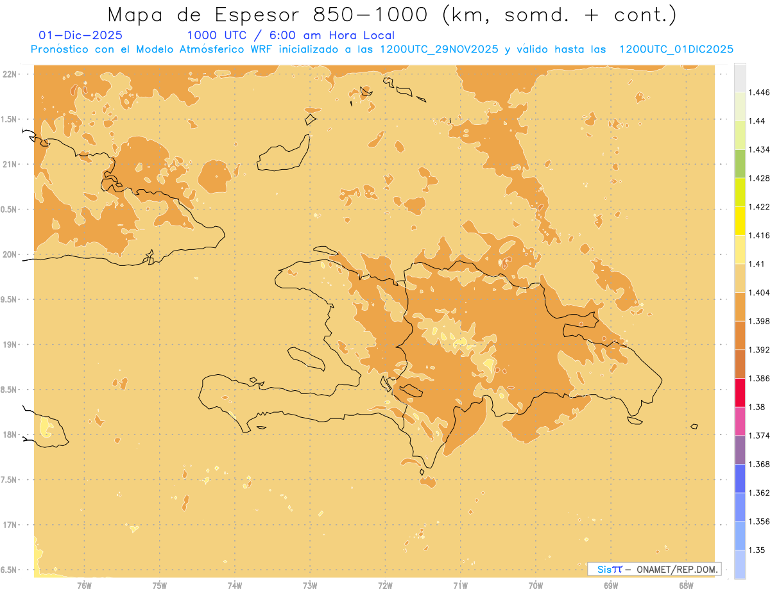The width and height of the screenshot is (770, 594).
Task: Click the pink colorbar swatch between 1.38 and 1.374
Action: 740,421
